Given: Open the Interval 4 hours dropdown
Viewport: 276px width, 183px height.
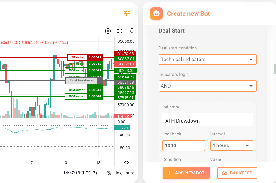Looking at the screenshot, I should (x=231, y=146).
